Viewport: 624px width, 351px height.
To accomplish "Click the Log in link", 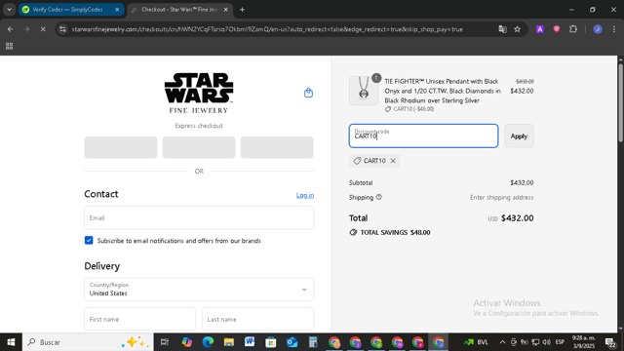I will [x=305, y=195].
